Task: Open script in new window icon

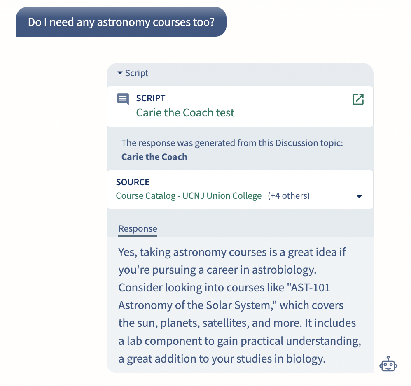Action: 358,100
